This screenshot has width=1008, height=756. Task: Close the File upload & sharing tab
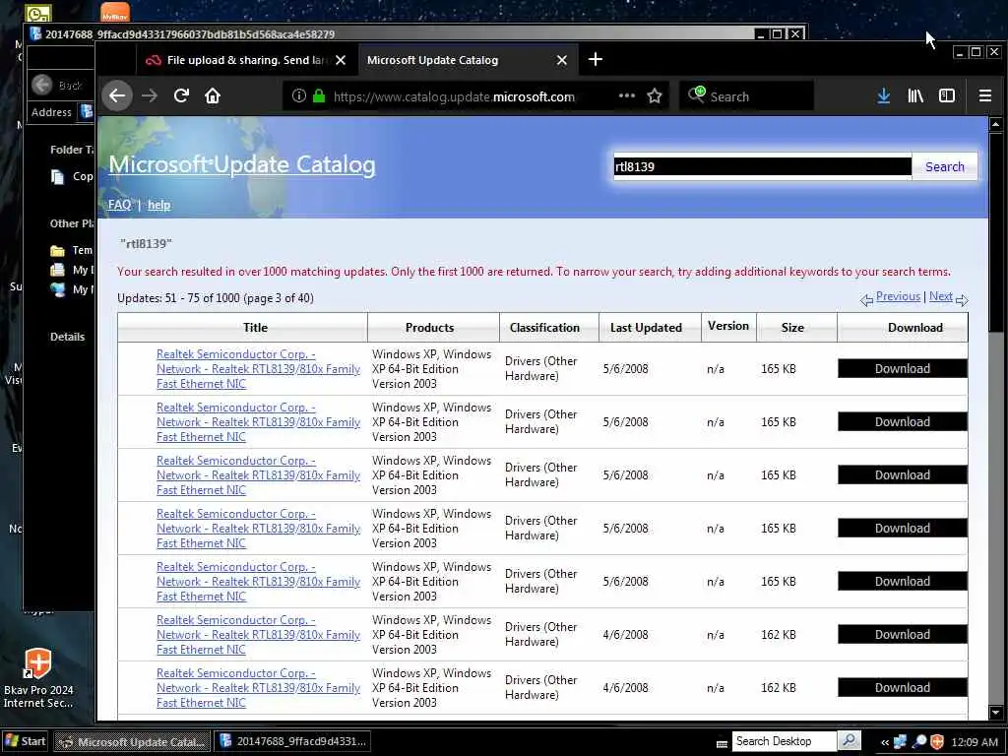tap(341, 60)
